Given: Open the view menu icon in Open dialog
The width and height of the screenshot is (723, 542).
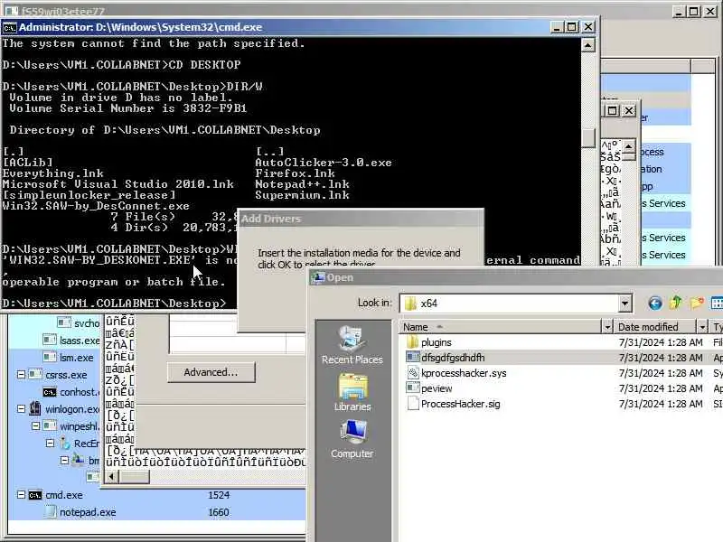Looking at the screenshot, I should [x=717, y=303].
